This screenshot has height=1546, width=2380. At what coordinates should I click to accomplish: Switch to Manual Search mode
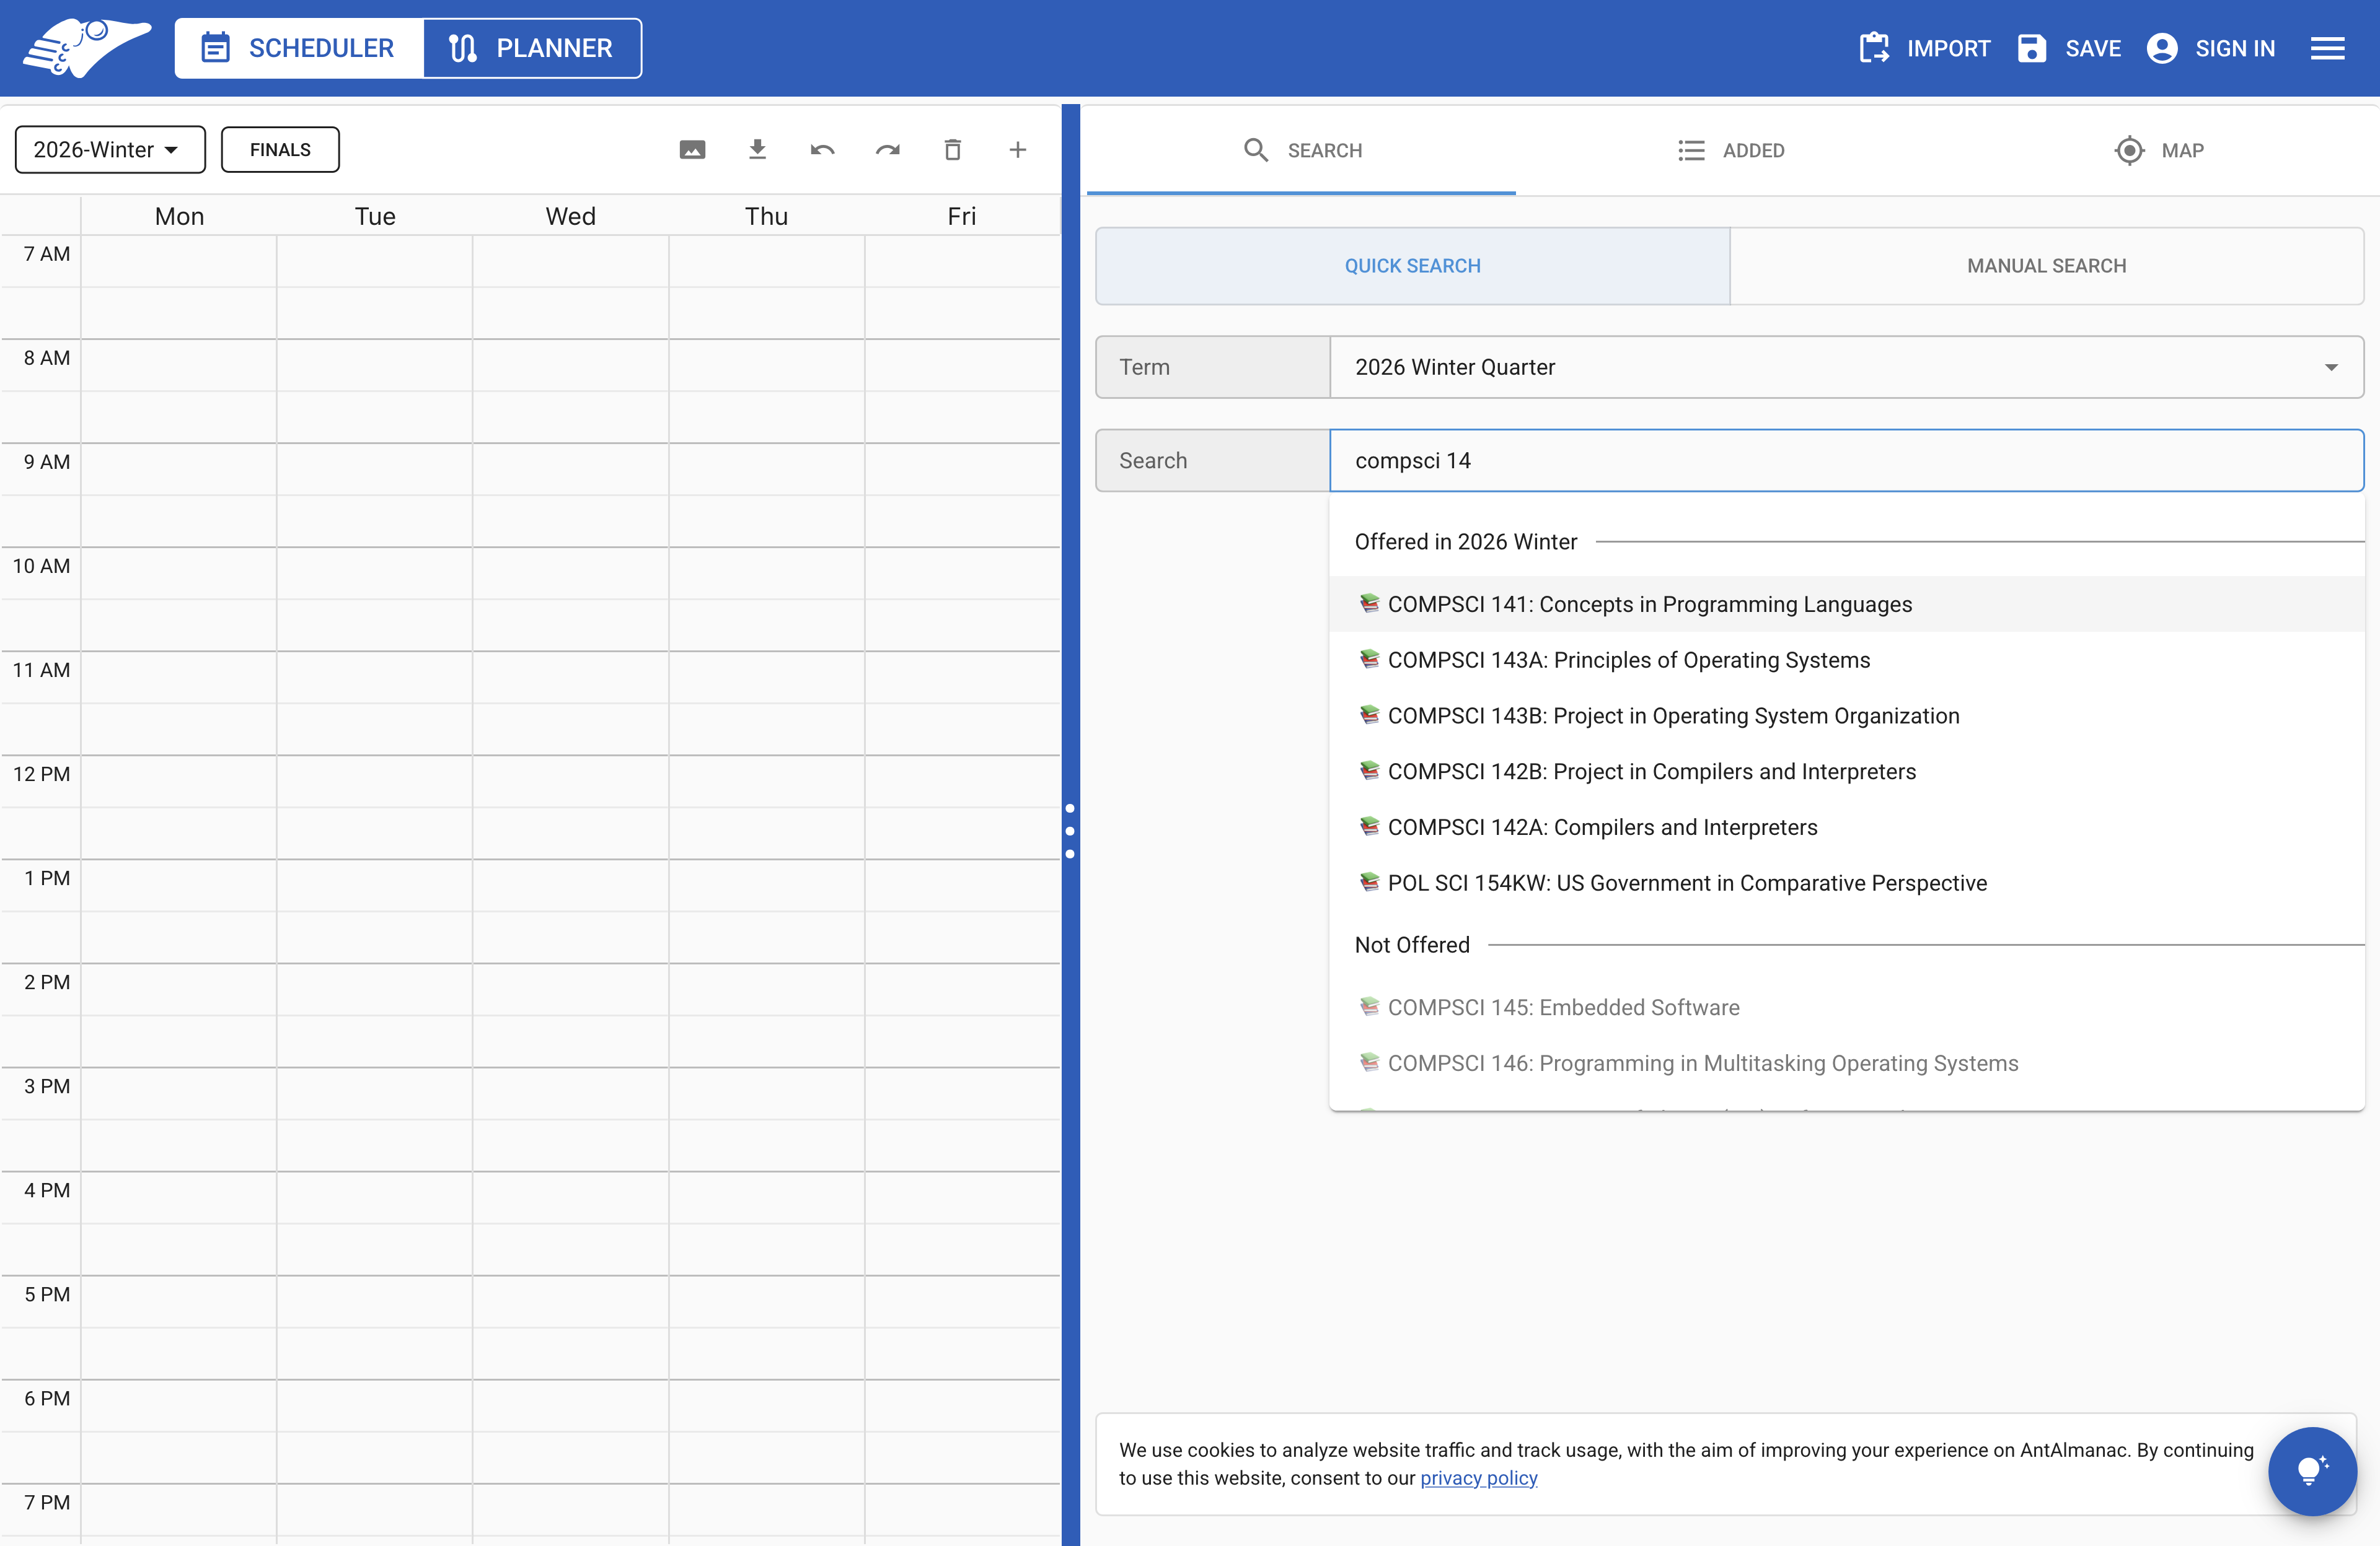click(2046, 266)
